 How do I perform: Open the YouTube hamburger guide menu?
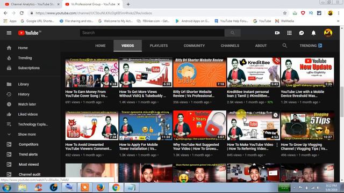pyautogui.click(x=9, y=33)
